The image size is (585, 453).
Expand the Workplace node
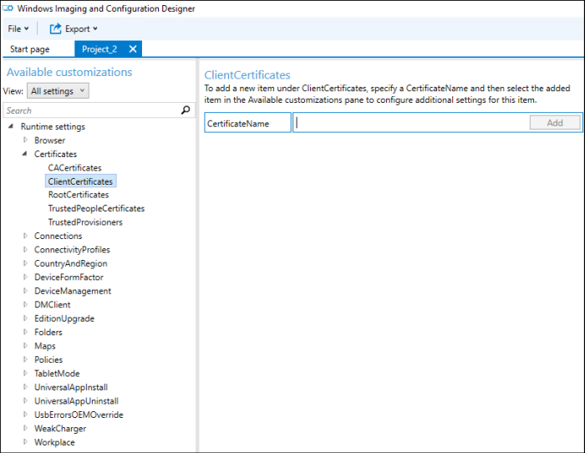(25, 442)
